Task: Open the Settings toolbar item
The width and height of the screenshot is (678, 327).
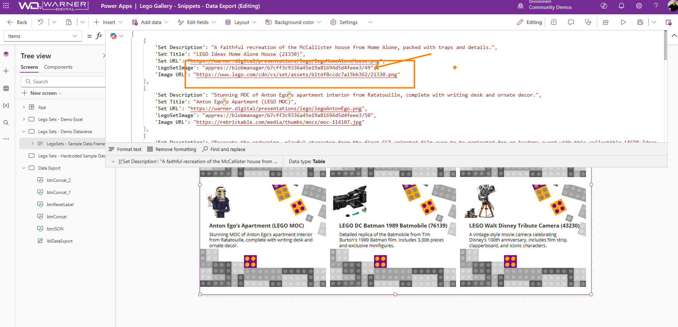Action: click(x=344, y=22)
